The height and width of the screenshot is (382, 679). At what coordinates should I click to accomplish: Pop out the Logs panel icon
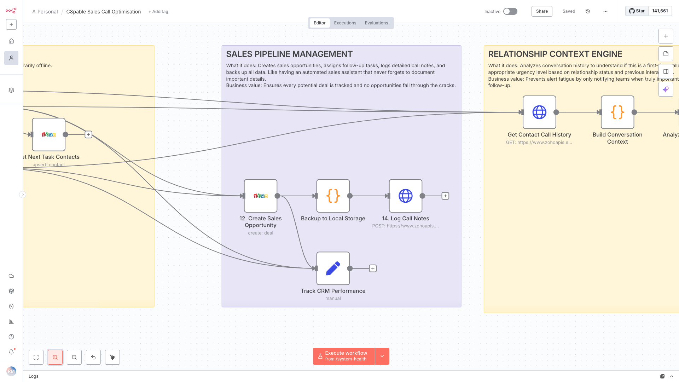(x=662, y=376)
